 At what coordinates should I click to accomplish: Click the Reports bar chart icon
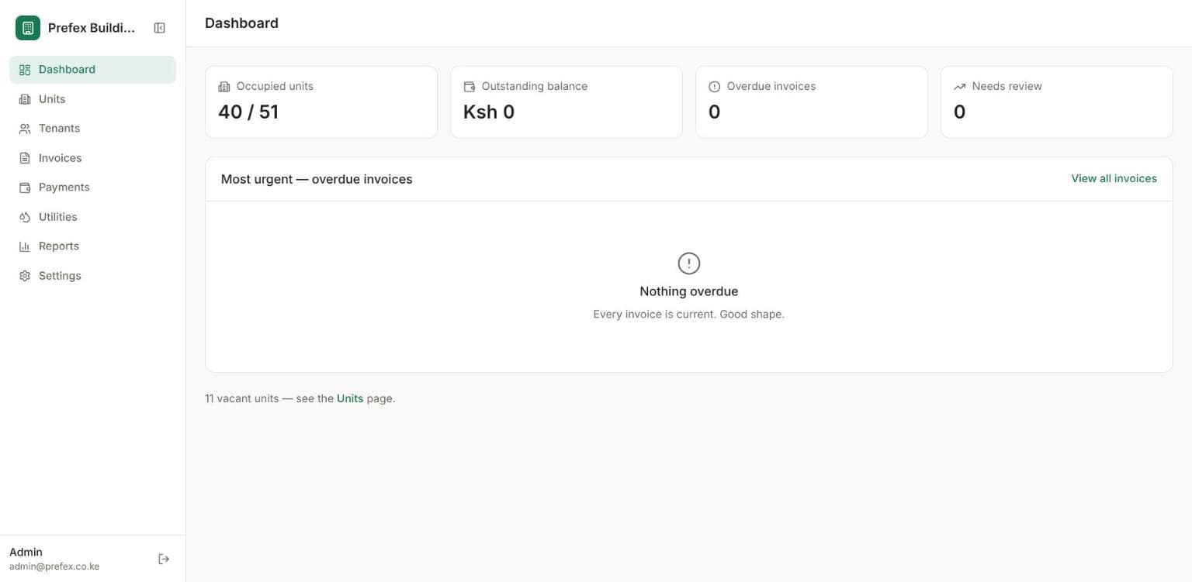[25, 246]
